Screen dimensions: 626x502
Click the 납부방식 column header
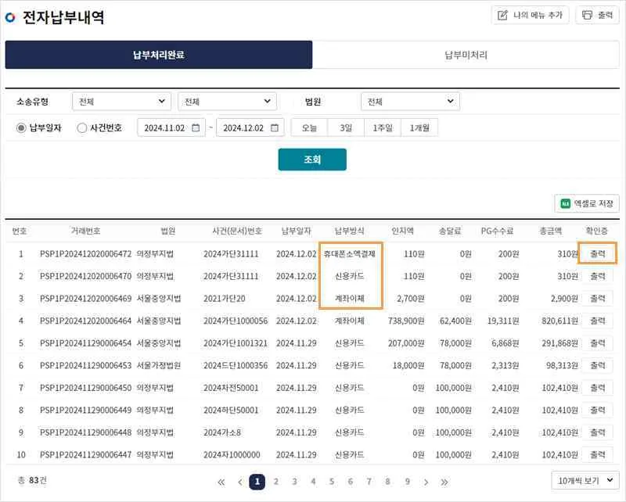point(349,231)
